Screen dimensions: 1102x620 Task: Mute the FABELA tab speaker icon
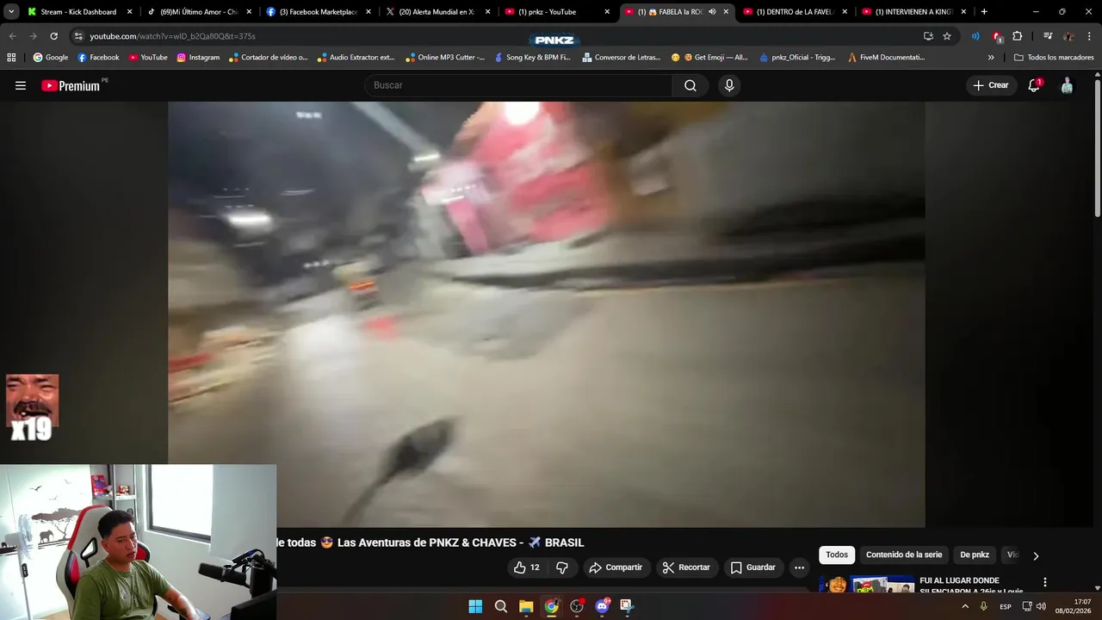pos(712,12)
